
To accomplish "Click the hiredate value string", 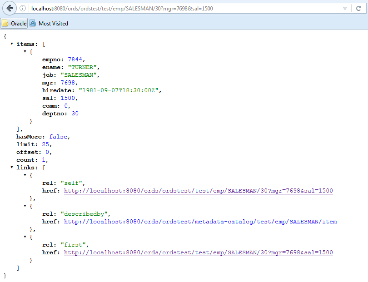I will tap(119, 90).
